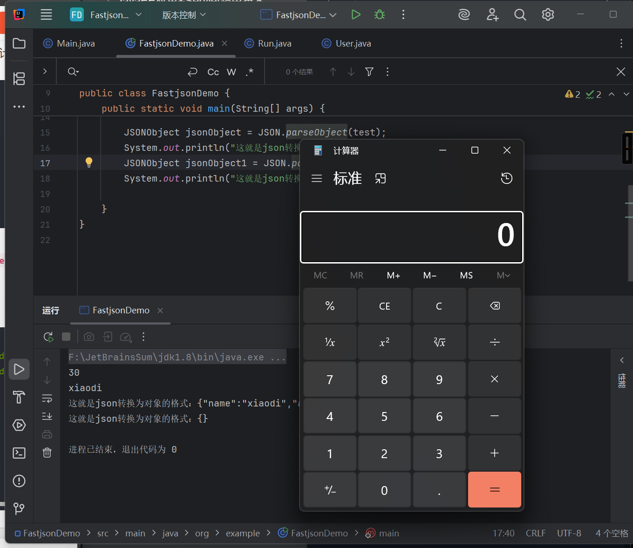Switch to Run.java tab
This screenshot has height=548, width=633.
268,43
